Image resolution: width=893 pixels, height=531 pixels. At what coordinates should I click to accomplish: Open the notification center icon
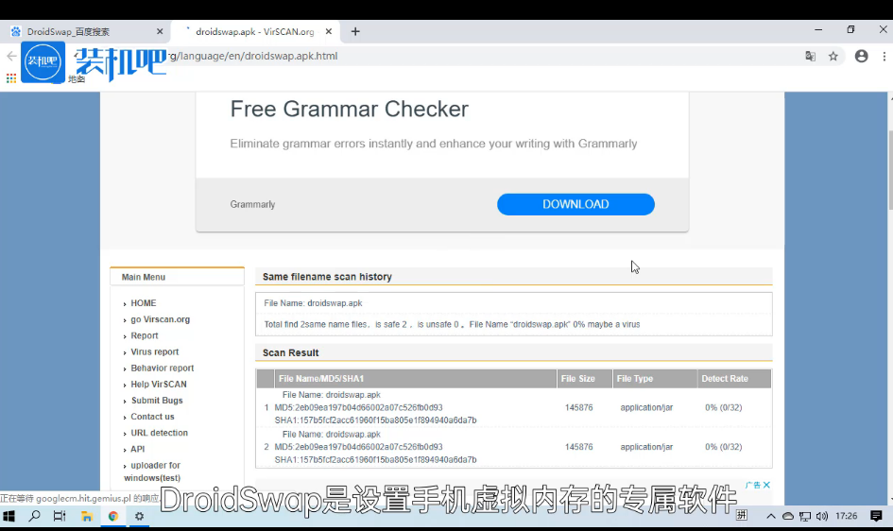[x=876, y=516]
